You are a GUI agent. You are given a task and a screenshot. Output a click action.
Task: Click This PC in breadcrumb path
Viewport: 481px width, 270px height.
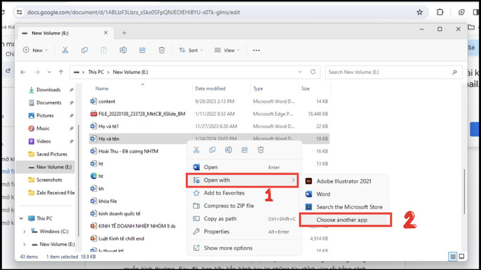(x=96, y=72)
